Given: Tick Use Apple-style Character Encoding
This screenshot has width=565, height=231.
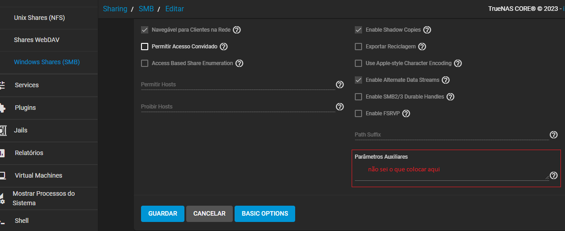Looking at the screenshot, I should 358,63.
